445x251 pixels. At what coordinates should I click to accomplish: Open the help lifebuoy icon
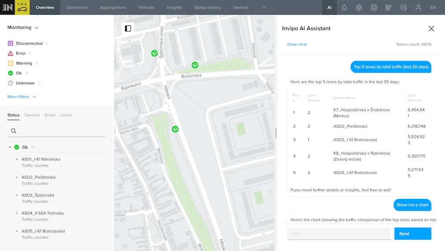(x=374, y=8)
